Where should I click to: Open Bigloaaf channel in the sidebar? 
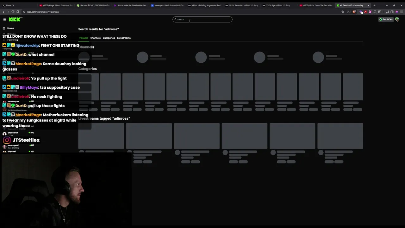click(19, 151)
